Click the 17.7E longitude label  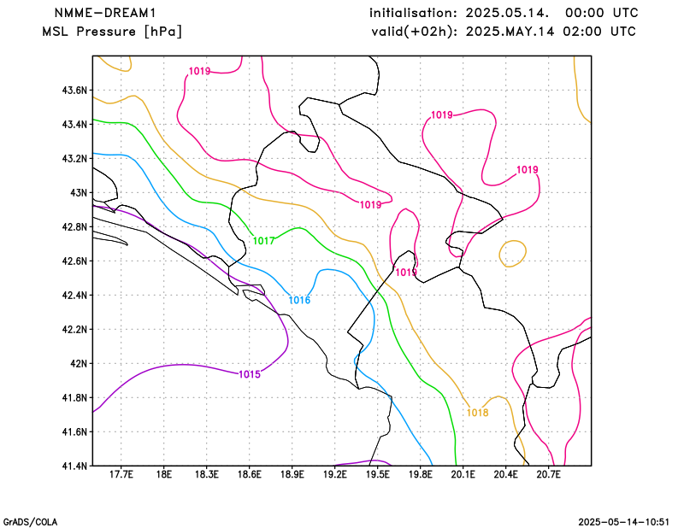[x=121, y=474]
